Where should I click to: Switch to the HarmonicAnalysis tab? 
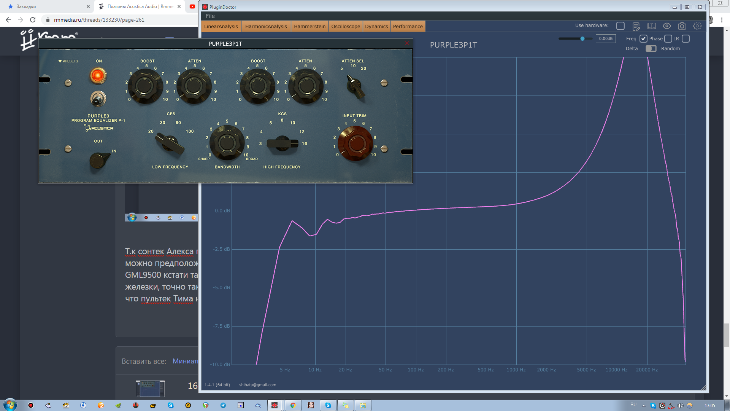point(266,26)
